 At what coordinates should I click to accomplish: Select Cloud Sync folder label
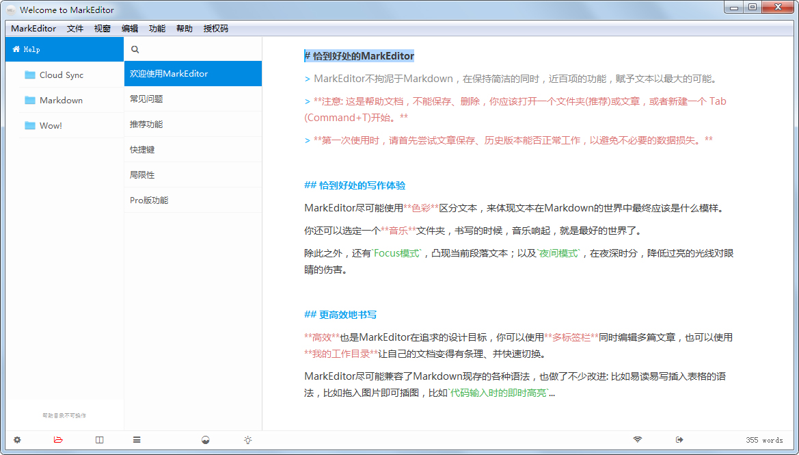point(62,75)
